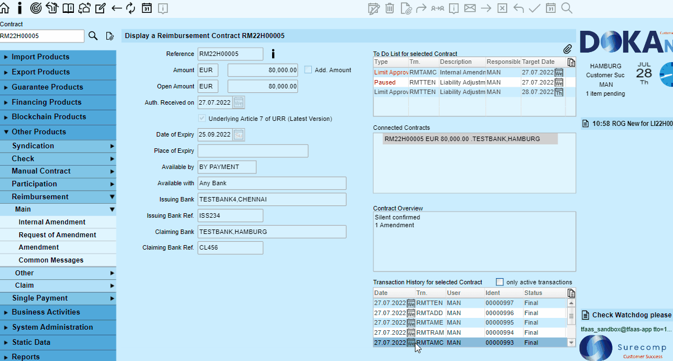Toggle the only active transactions checkbox
This screenshot has height=361, width=673.
point(500,282)
